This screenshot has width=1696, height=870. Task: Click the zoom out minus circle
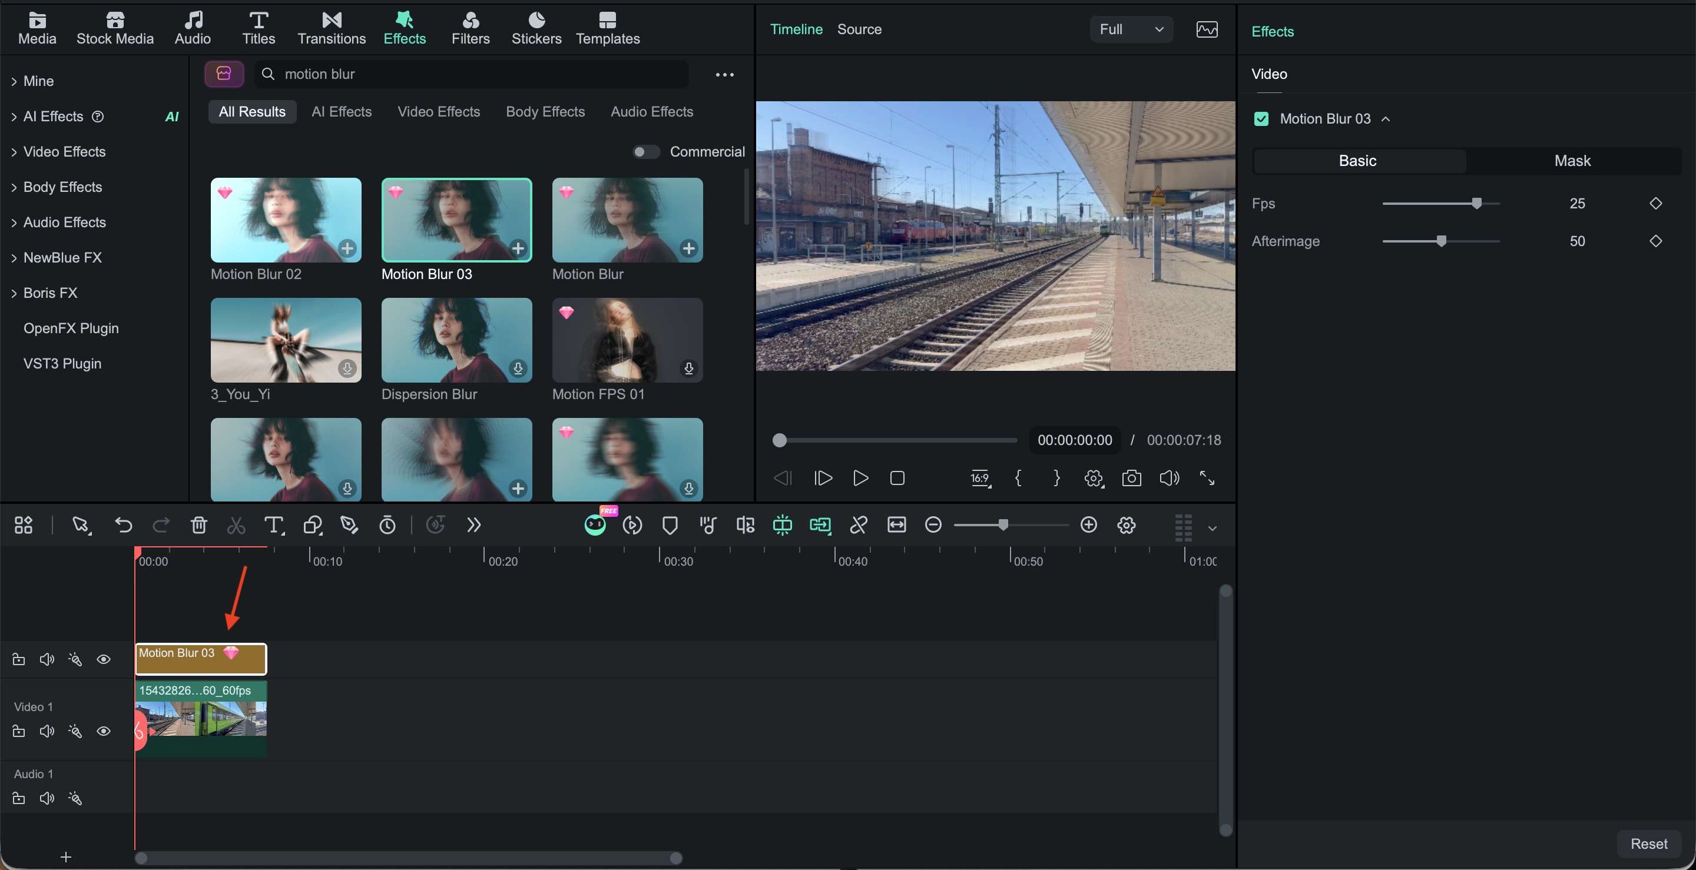933,524
